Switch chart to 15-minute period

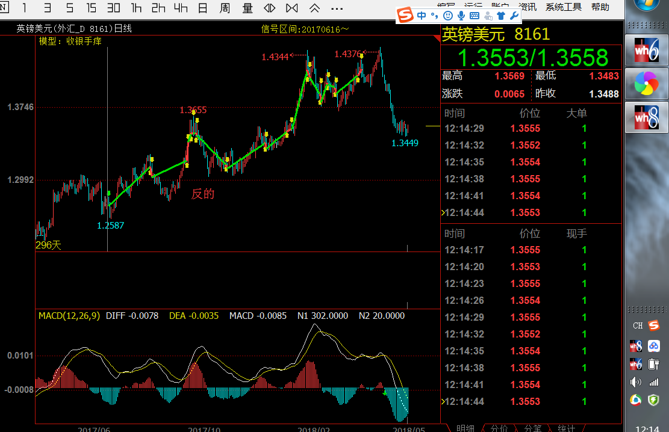tap(91, 8)
